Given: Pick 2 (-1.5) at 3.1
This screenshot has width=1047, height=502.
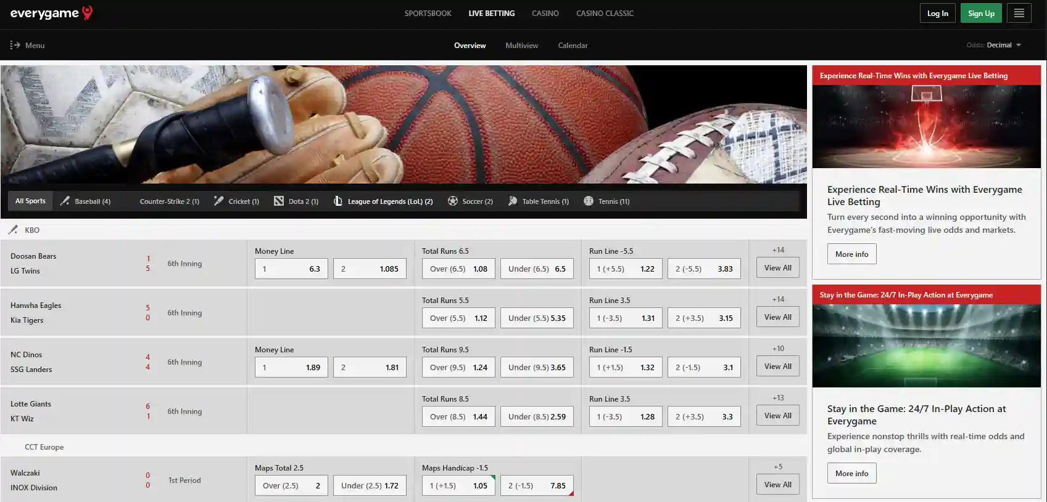Looking at the screenshot, I should 704,367.
